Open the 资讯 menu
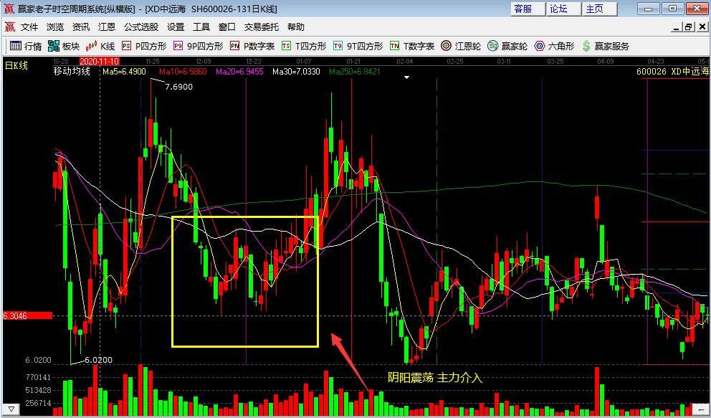The height and width of the screenshot is (418, 711). (81, 27)
